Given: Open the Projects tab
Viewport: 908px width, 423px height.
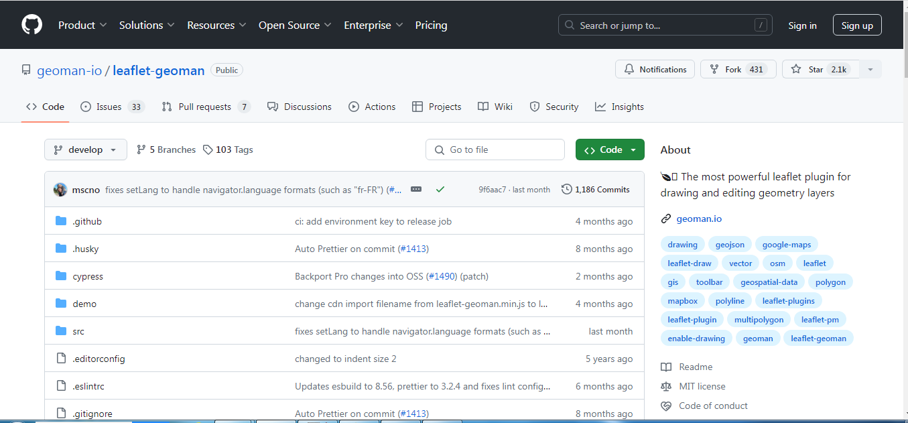Looking at the screenshot, I should click(x=436, y=107).
